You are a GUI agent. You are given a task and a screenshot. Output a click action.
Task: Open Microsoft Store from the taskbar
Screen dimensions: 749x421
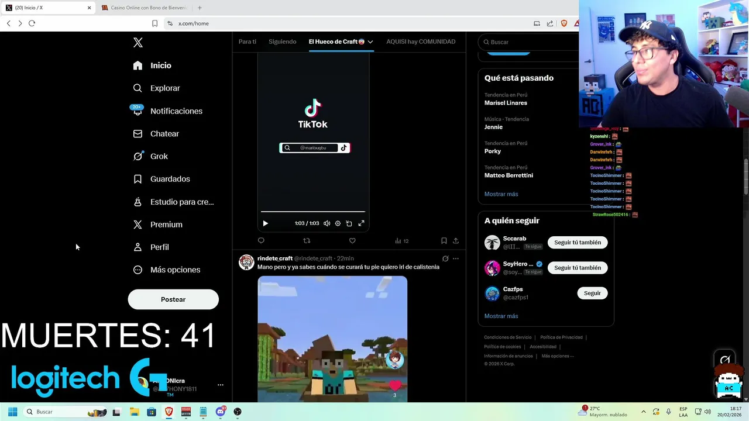152,412
